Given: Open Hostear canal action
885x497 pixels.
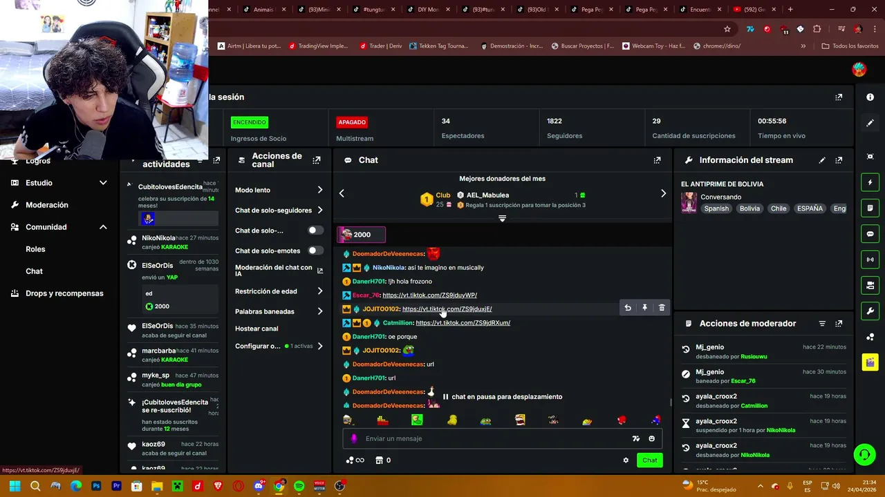Looking at the screenshot, I should (257, 329).
